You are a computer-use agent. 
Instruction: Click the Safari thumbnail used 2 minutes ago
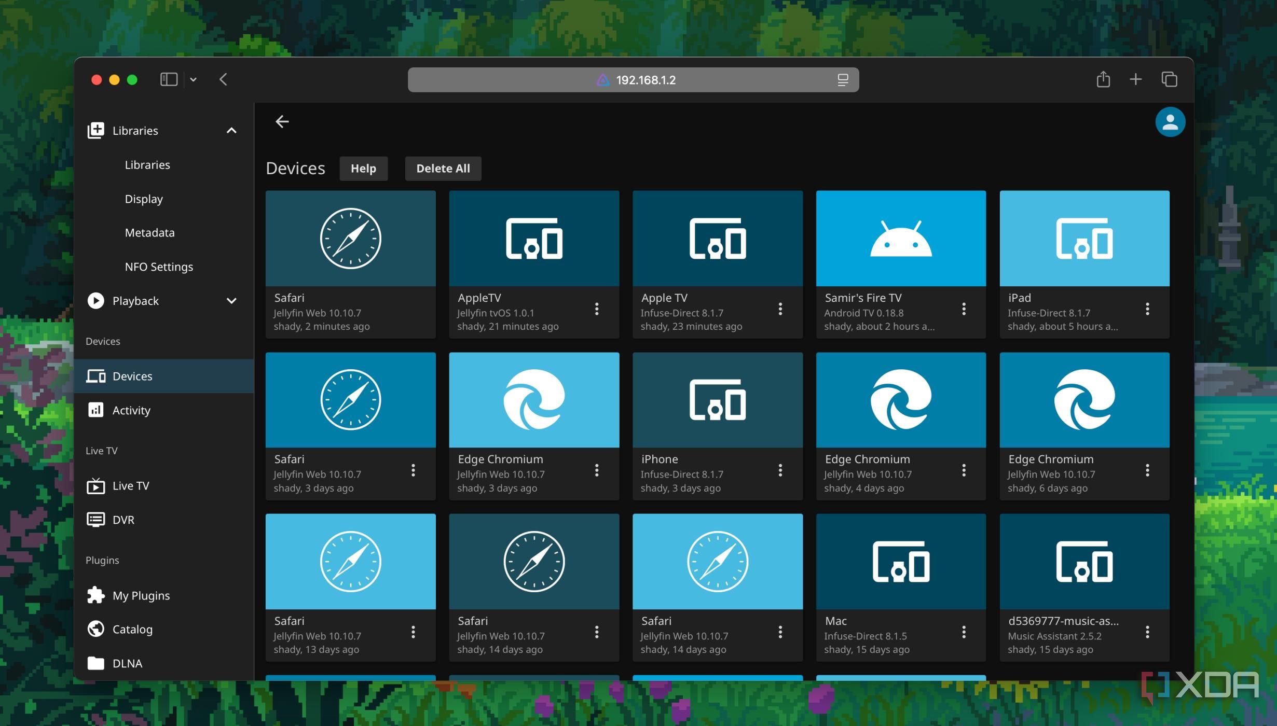(x=351, y=239)
